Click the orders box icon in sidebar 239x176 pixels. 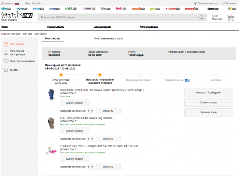pos(6,44)
